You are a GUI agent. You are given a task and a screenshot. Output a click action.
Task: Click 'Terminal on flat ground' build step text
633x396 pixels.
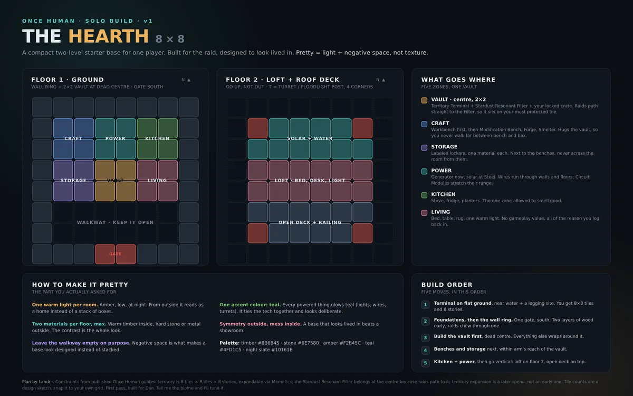462,304
